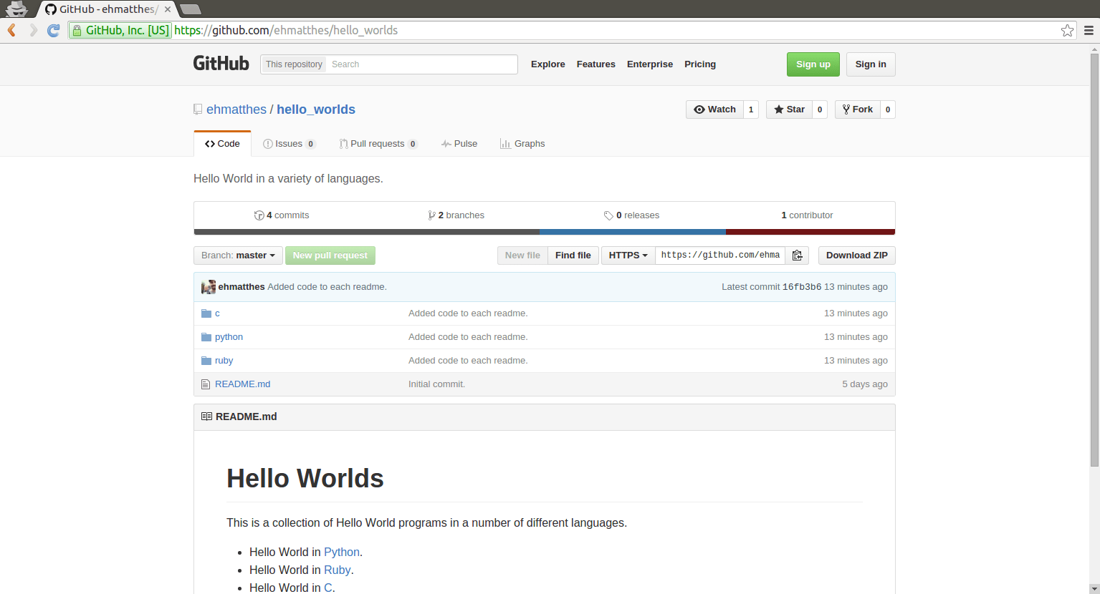Click the GitHub logo in the header
Screen dimensions: 1100x594
(x=221, y=64)
